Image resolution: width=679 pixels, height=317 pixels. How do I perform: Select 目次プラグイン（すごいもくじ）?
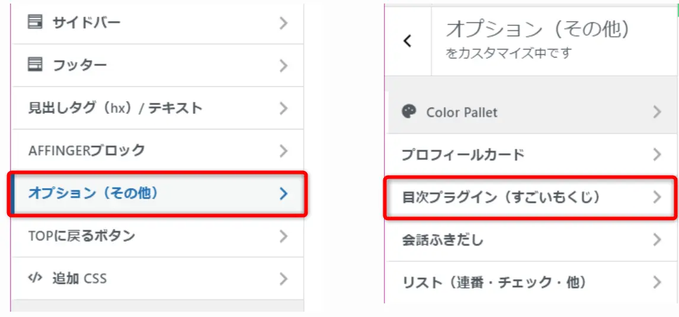501,198
